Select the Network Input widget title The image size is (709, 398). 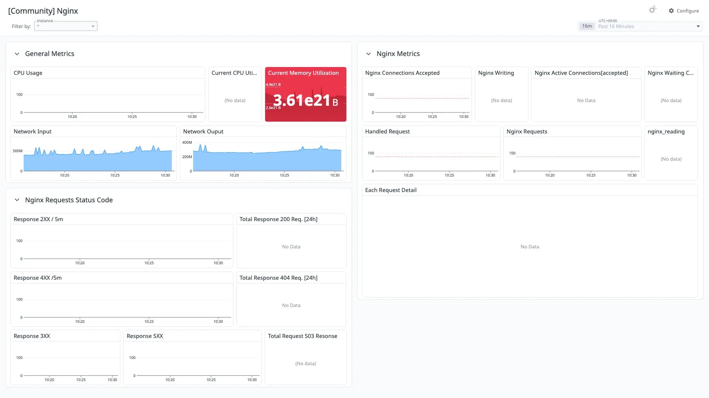point(32,132)
